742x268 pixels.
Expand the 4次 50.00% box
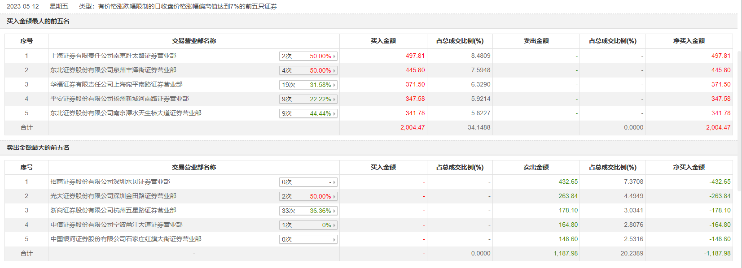point(308,70)
